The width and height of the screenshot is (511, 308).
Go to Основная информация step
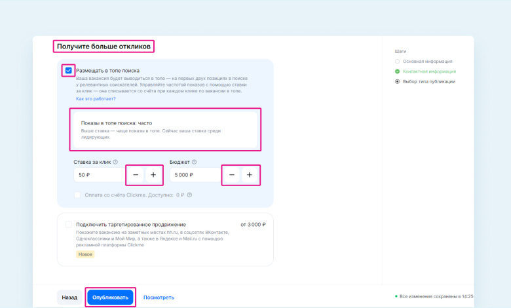point(426,61)
